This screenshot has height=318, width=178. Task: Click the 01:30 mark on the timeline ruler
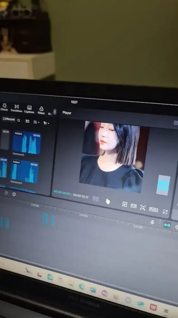(139, 227)
